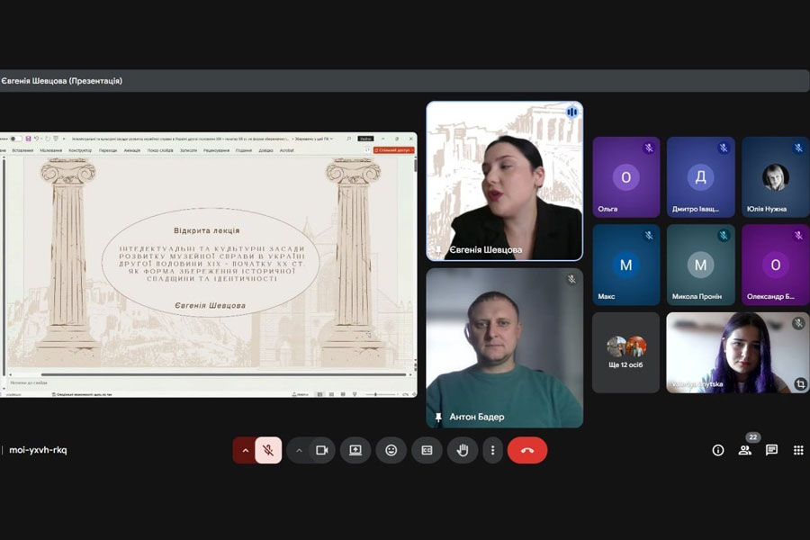Open the emoji reactions button
Image resolution: width=810 pixels, height=540 pixels.
[x=391, y=450]
